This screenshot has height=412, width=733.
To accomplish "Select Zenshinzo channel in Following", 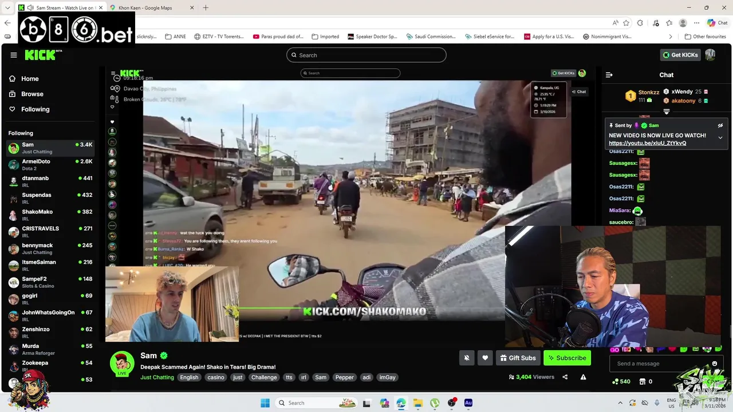I will 49,332.
